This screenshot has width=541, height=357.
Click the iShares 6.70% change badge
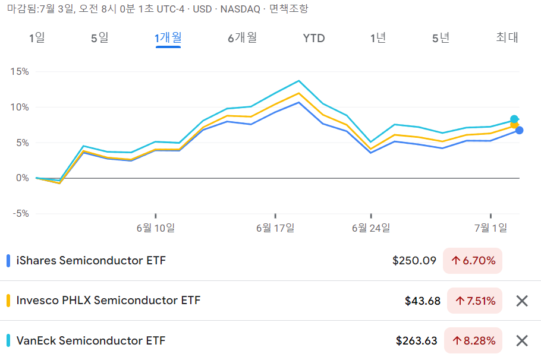[x=473, y=261]
